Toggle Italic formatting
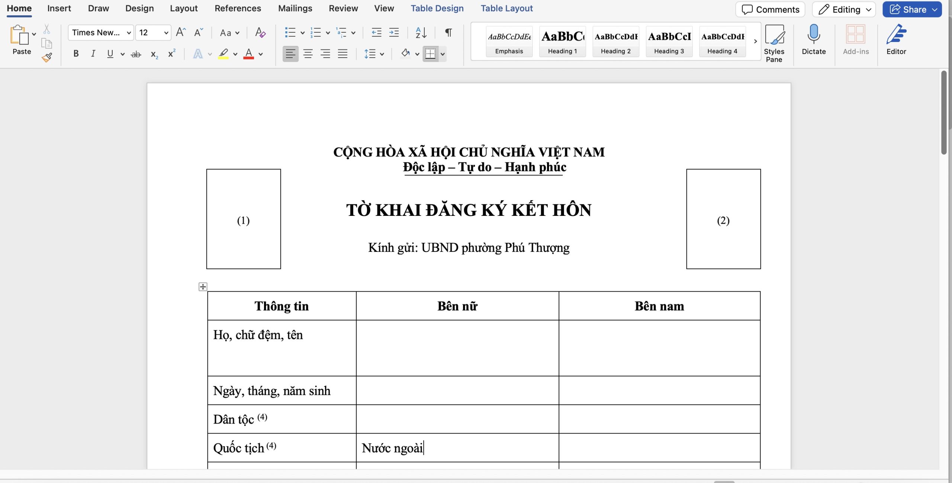Image resolution: width=952 pixels, height=483 pixels. [93, 54]
